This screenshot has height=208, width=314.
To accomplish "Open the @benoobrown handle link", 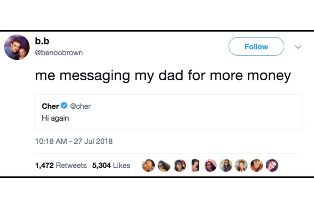I will point(59,53).
